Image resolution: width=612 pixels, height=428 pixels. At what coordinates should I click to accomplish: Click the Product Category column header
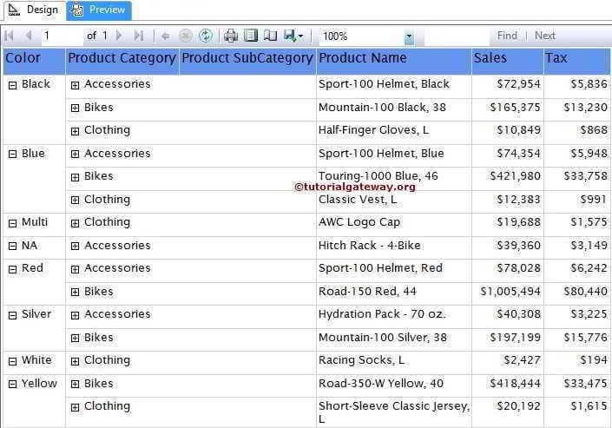[122, 62]
